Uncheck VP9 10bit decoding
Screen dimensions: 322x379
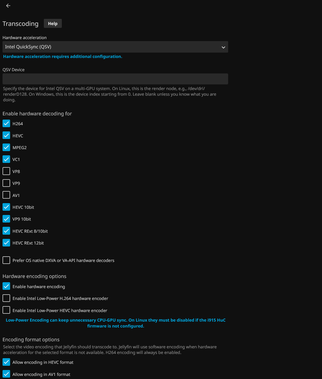(x=6, y=219)
